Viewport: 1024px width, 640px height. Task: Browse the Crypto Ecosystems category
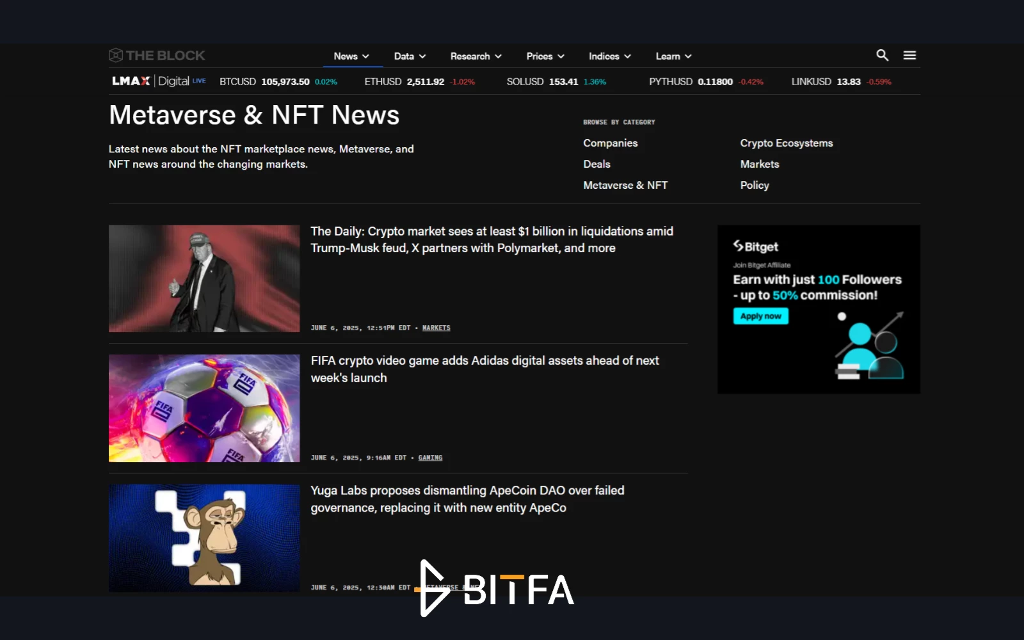click(x=787, y=143)
